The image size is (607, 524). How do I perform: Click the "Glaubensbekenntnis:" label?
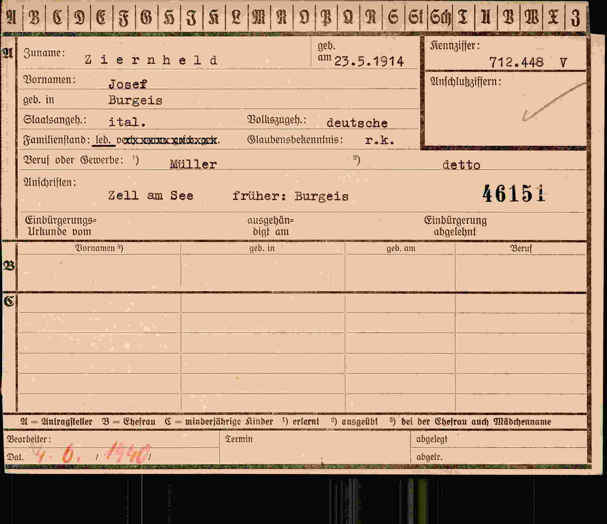[x=295, y=139]
